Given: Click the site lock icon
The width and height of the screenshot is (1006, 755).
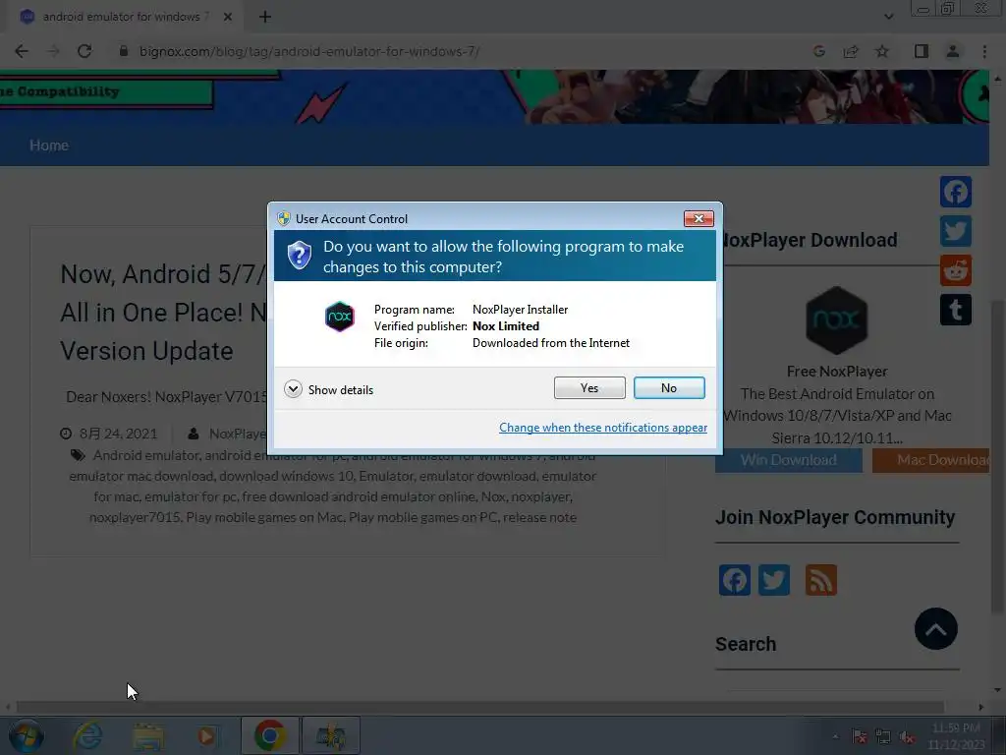Looking at the screenshot, I should pyautogui.click(x=124, y=51).
